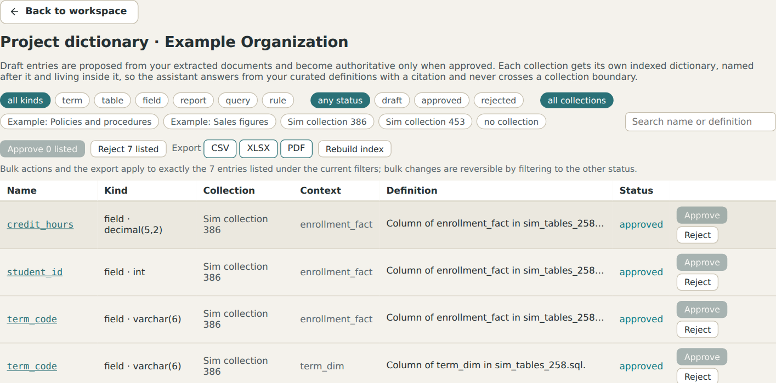Image resolution: width=776 pixels, height=383 pixels.
Task: Click Rebuild index button
Action: click(x=355, y=149)
